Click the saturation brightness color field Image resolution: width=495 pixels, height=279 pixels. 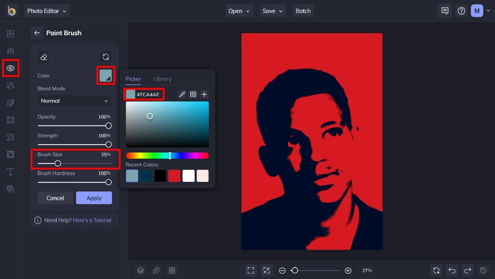tap(167, 124)
